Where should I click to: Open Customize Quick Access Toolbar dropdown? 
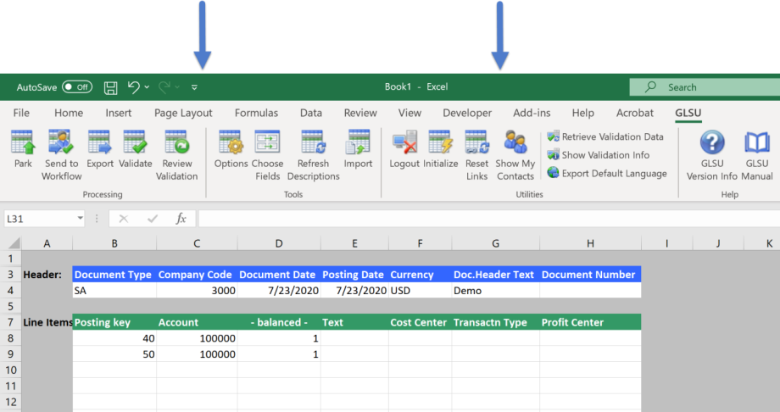coord(194,87)
